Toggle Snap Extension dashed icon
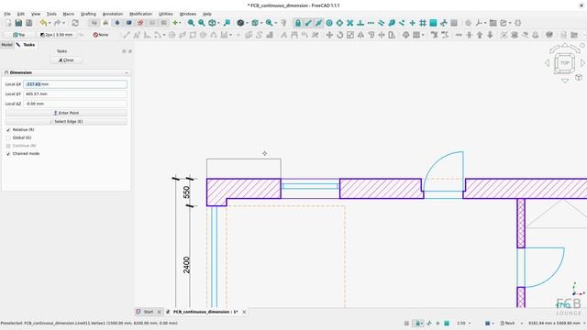 (371, 23)
